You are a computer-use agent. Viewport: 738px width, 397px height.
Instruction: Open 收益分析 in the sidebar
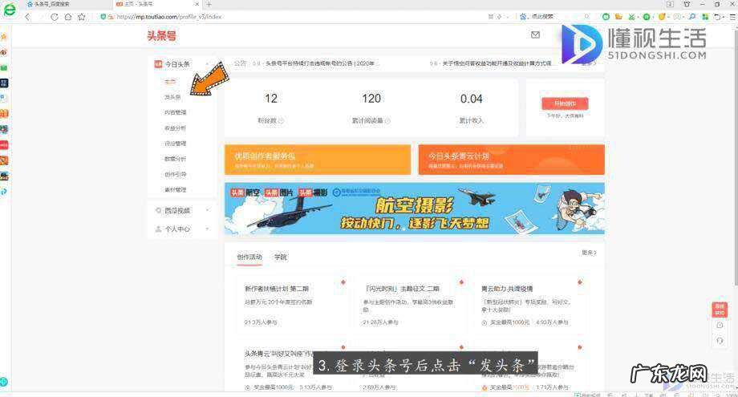coord(175,128)
